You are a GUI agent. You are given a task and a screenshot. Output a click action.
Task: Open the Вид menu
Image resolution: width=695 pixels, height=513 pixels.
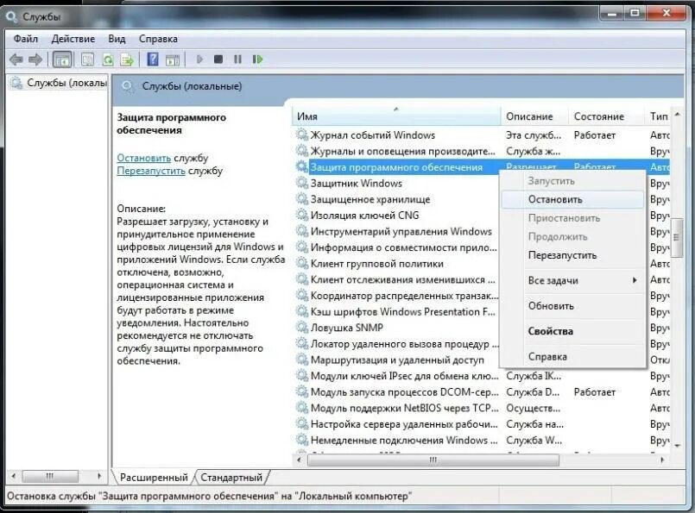tap(117, 39)
